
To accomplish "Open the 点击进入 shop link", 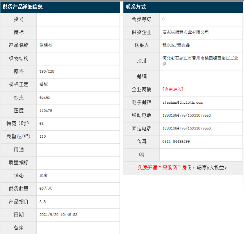I will 173,90.
